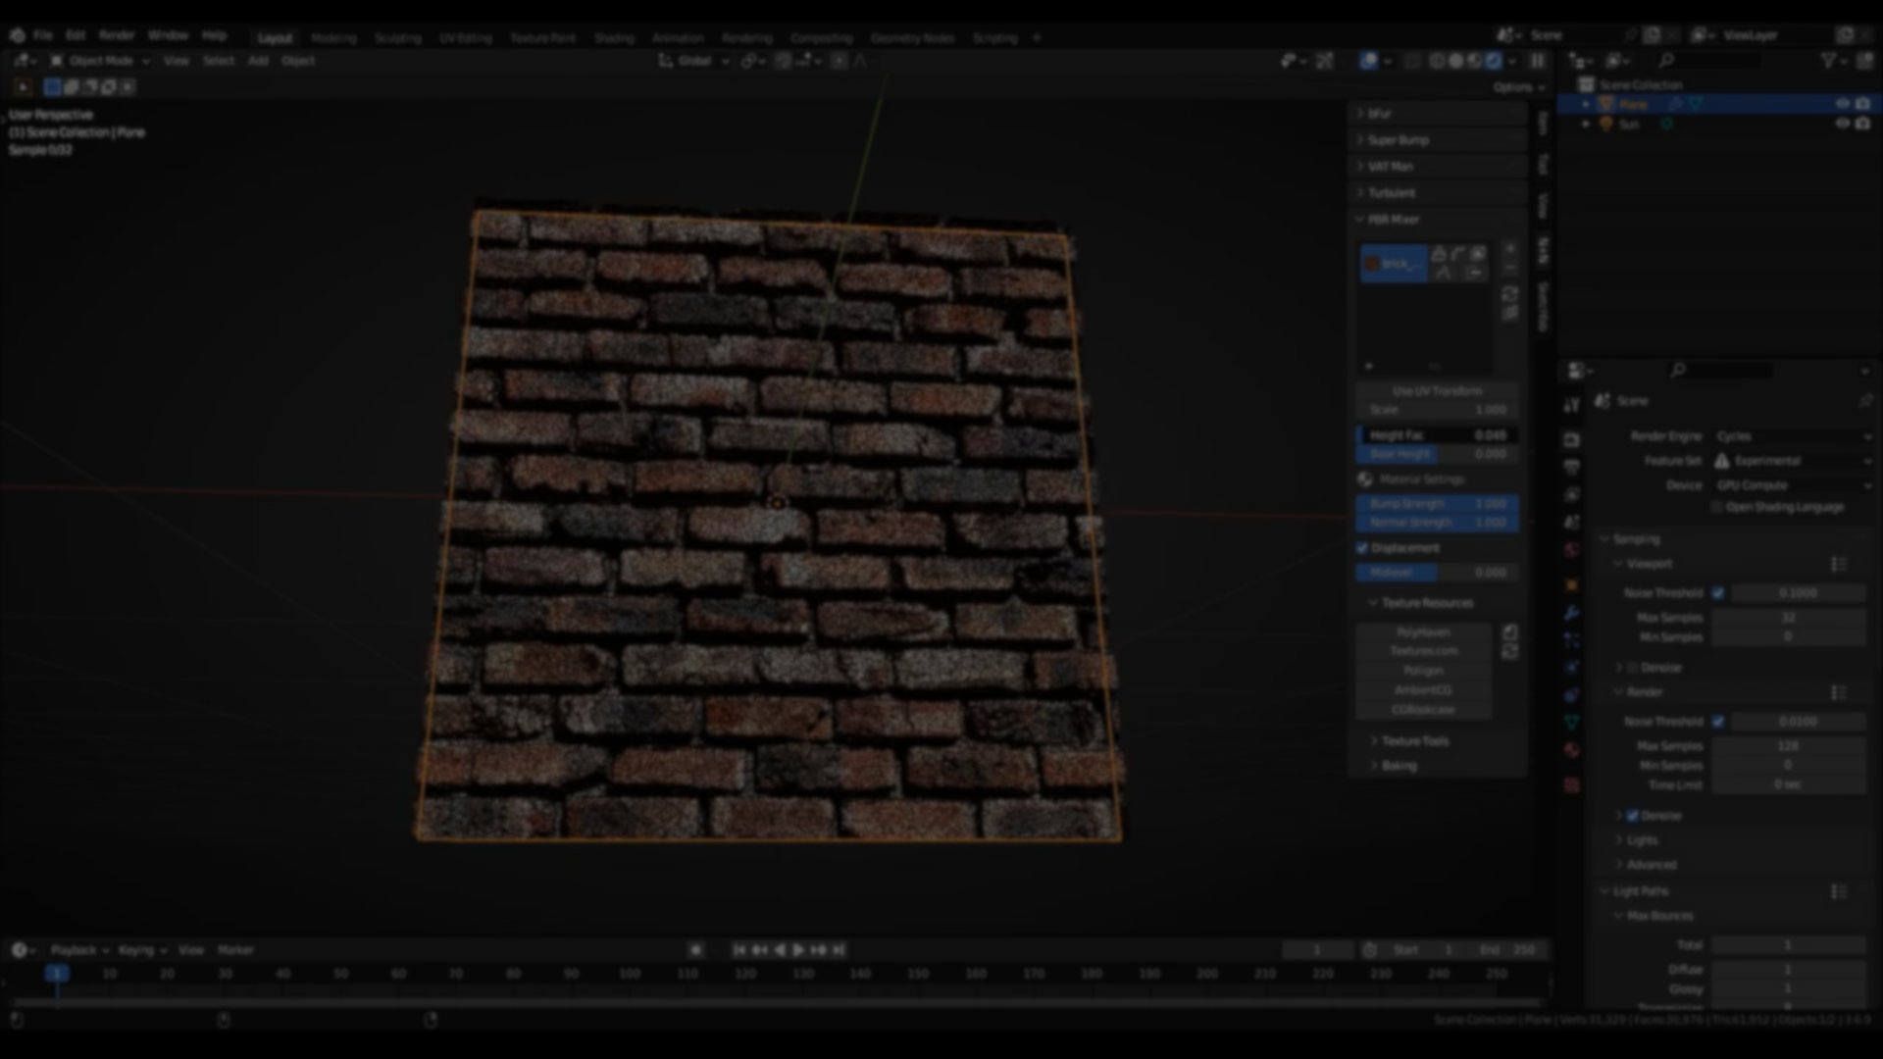The image size is (1883, 1059).
Task: Open the Render properties tab icon
Action: tap(1572, 440)
